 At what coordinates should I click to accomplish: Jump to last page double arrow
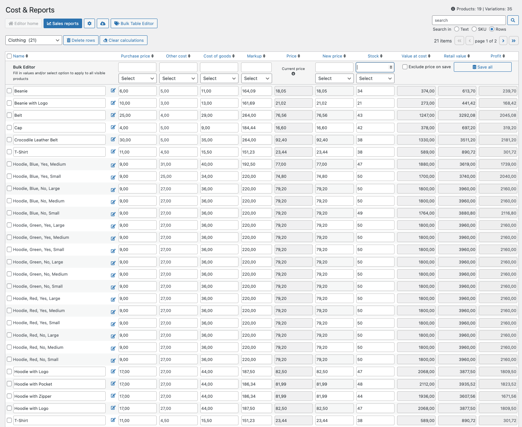click(513, 41)
